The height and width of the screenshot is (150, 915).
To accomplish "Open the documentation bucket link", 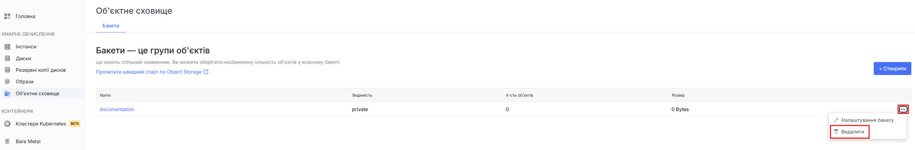I will 117,109.
